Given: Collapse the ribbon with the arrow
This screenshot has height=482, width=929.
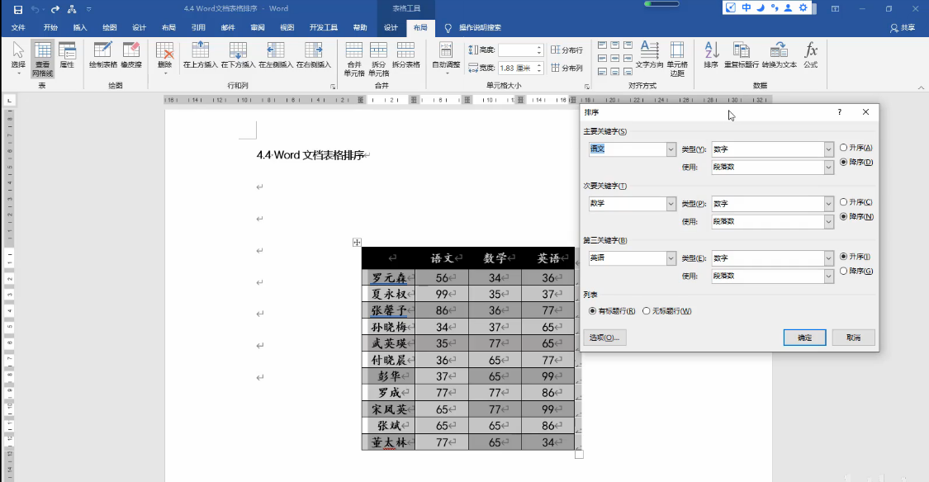Looking at the screenshot, I should point(921,87).
